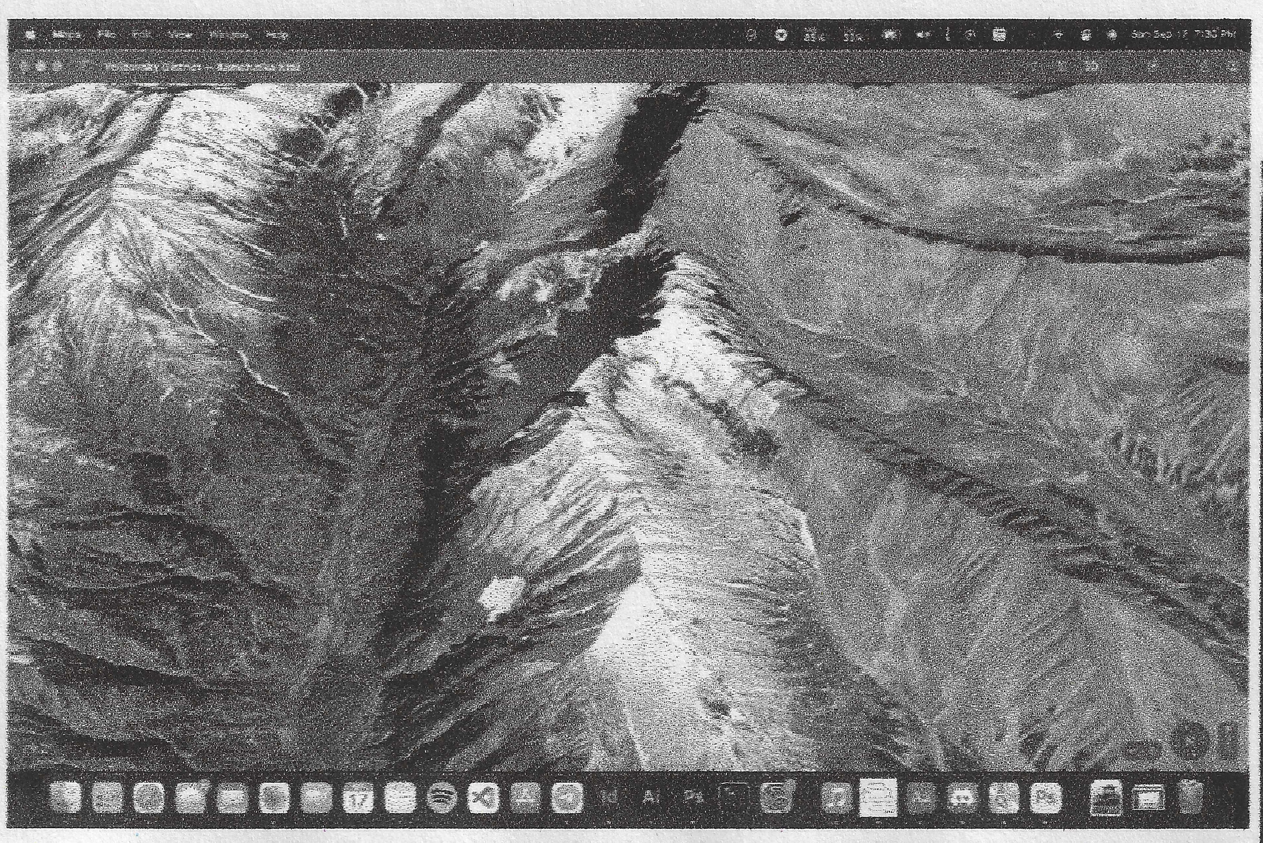Open the File menu
The height and width of the screenshot is (843, 1263).
click(107, 35)
